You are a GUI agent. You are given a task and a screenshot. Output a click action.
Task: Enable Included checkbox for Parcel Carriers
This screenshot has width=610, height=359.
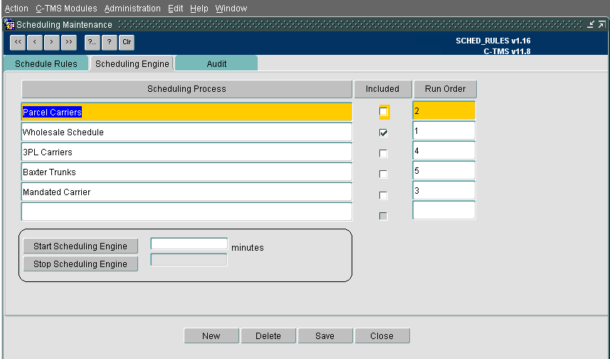(x=384, y=112)
